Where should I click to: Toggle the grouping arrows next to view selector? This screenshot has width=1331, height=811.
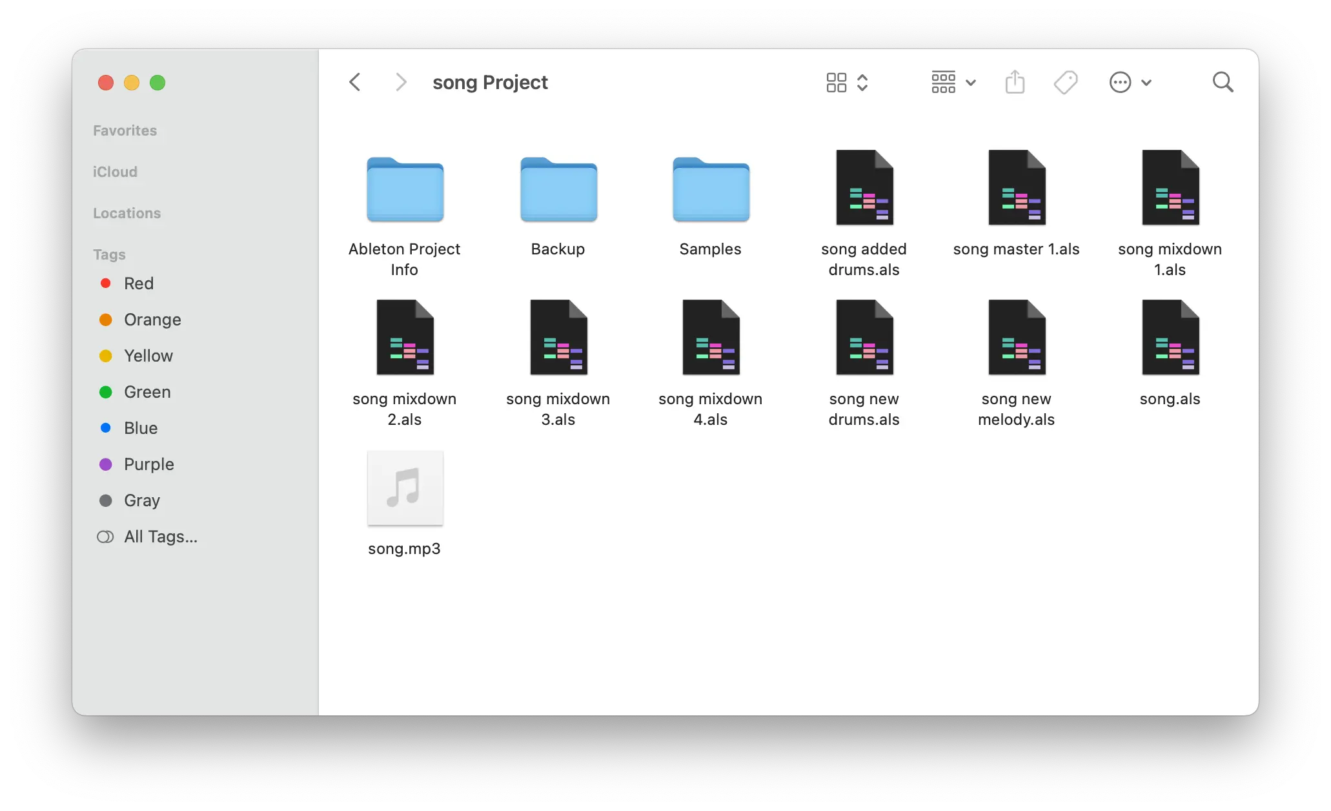click(x=864, y=82)
